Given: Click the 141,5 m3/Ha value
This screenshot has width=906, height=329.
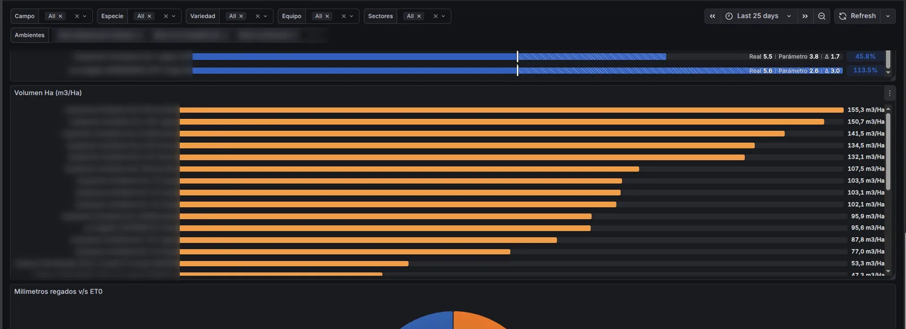Looking at the screenshot, I should coord(866,134).
